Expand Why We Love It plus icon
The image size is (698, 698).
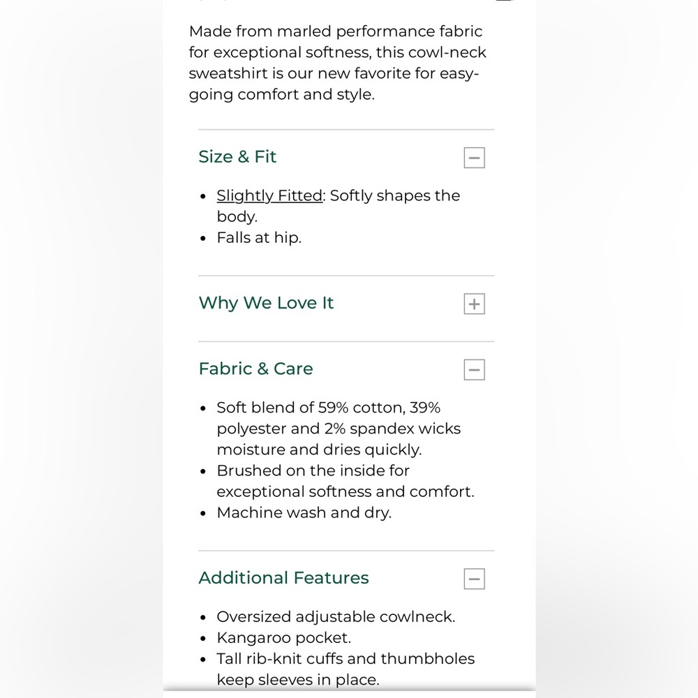point(474,304)
